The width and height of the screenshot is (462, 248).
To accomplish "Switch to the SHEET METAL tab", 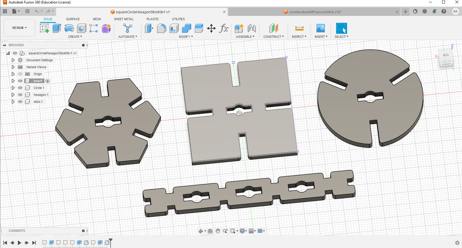I will (x=124, y=19).
